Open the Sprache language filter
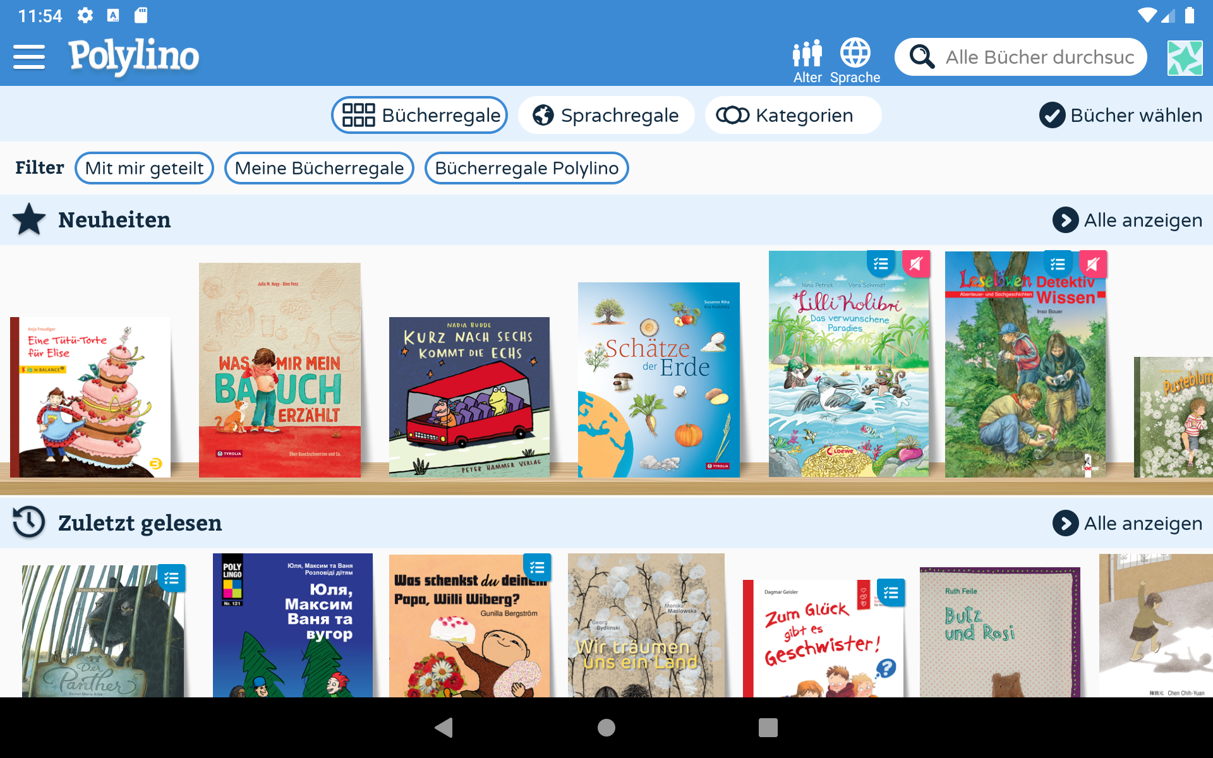This screenshot has width=1213, height=758. tap(855, 62)
